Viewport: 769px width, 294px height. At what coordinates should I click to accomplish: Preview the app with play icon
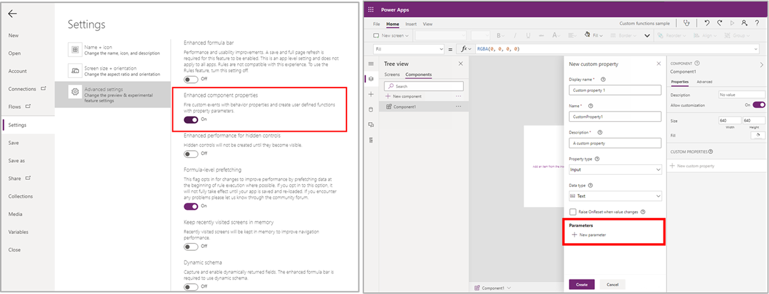click(732, 23)
